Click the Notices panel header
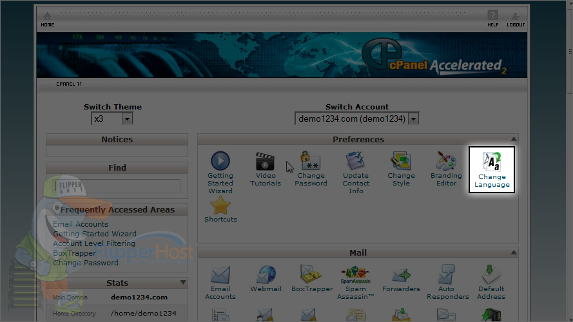This screenshot has width=573, height=322. (117, 140)
